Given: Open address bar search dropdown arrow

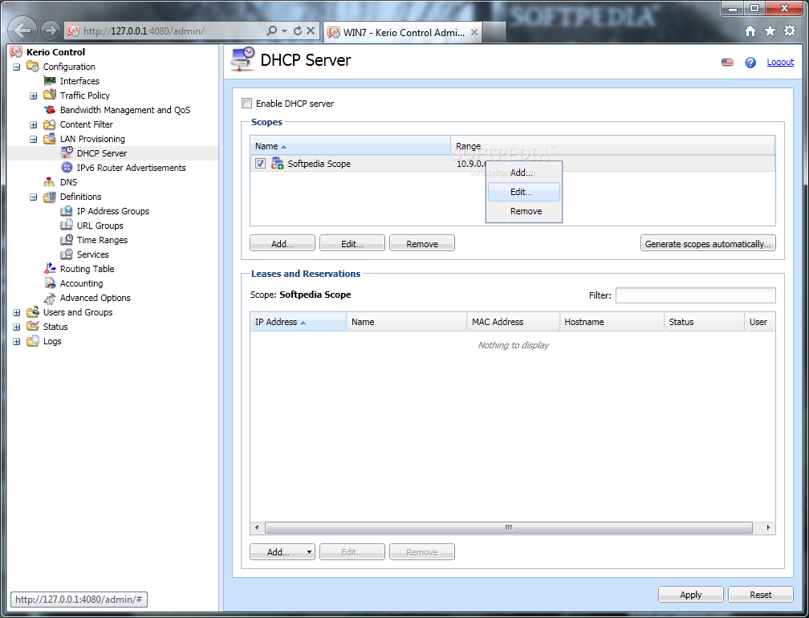Looking at the screenshot, I should [284, 31].
